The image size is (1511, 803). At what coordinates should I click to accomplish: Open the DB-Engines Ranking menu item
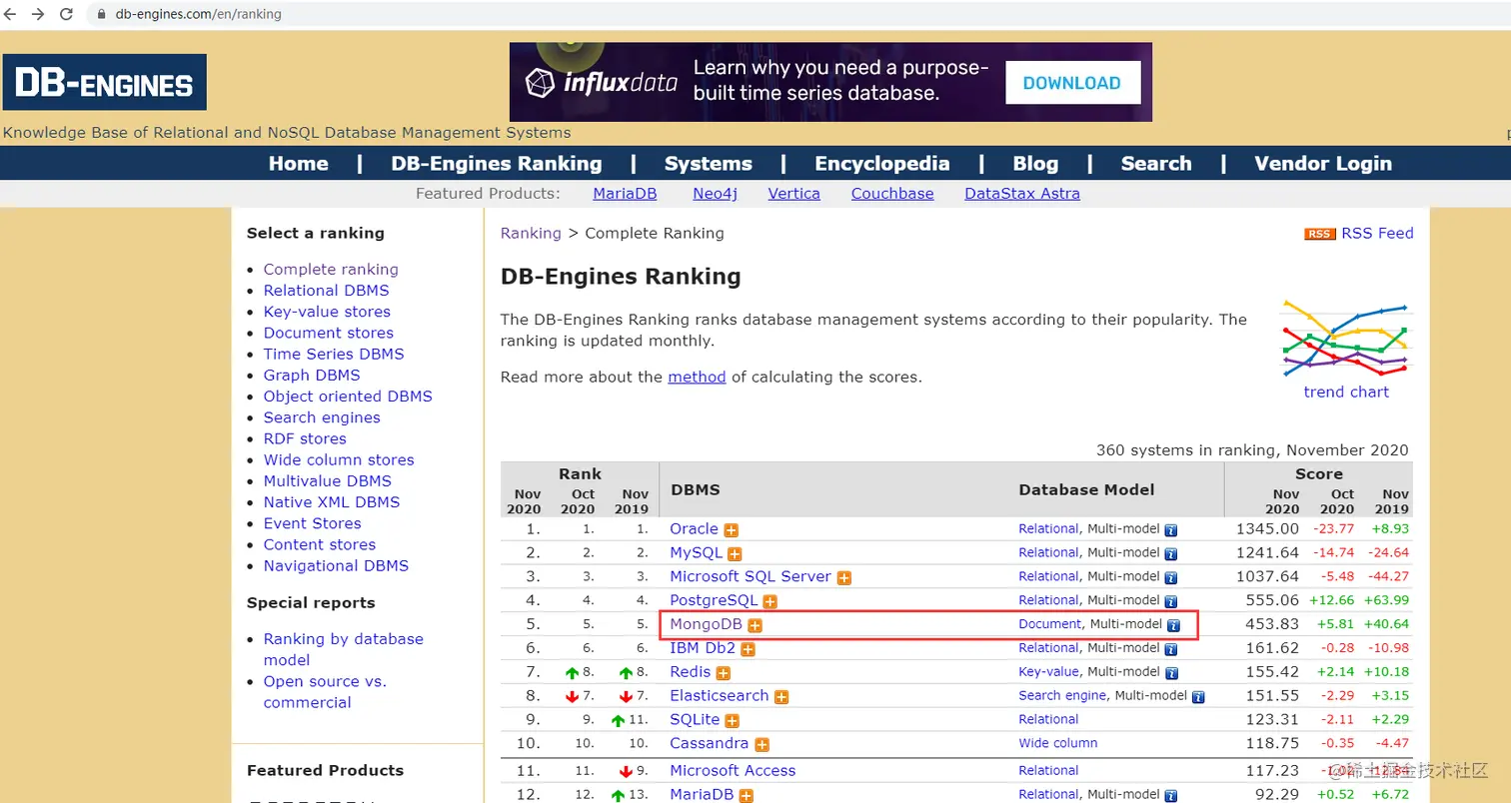coord(497,164)
